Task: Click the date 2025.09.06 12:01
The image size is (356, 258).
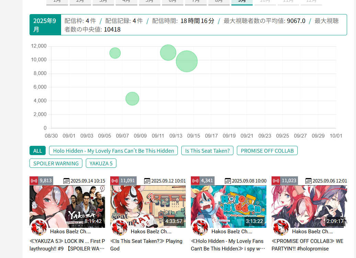Action: 330,181
